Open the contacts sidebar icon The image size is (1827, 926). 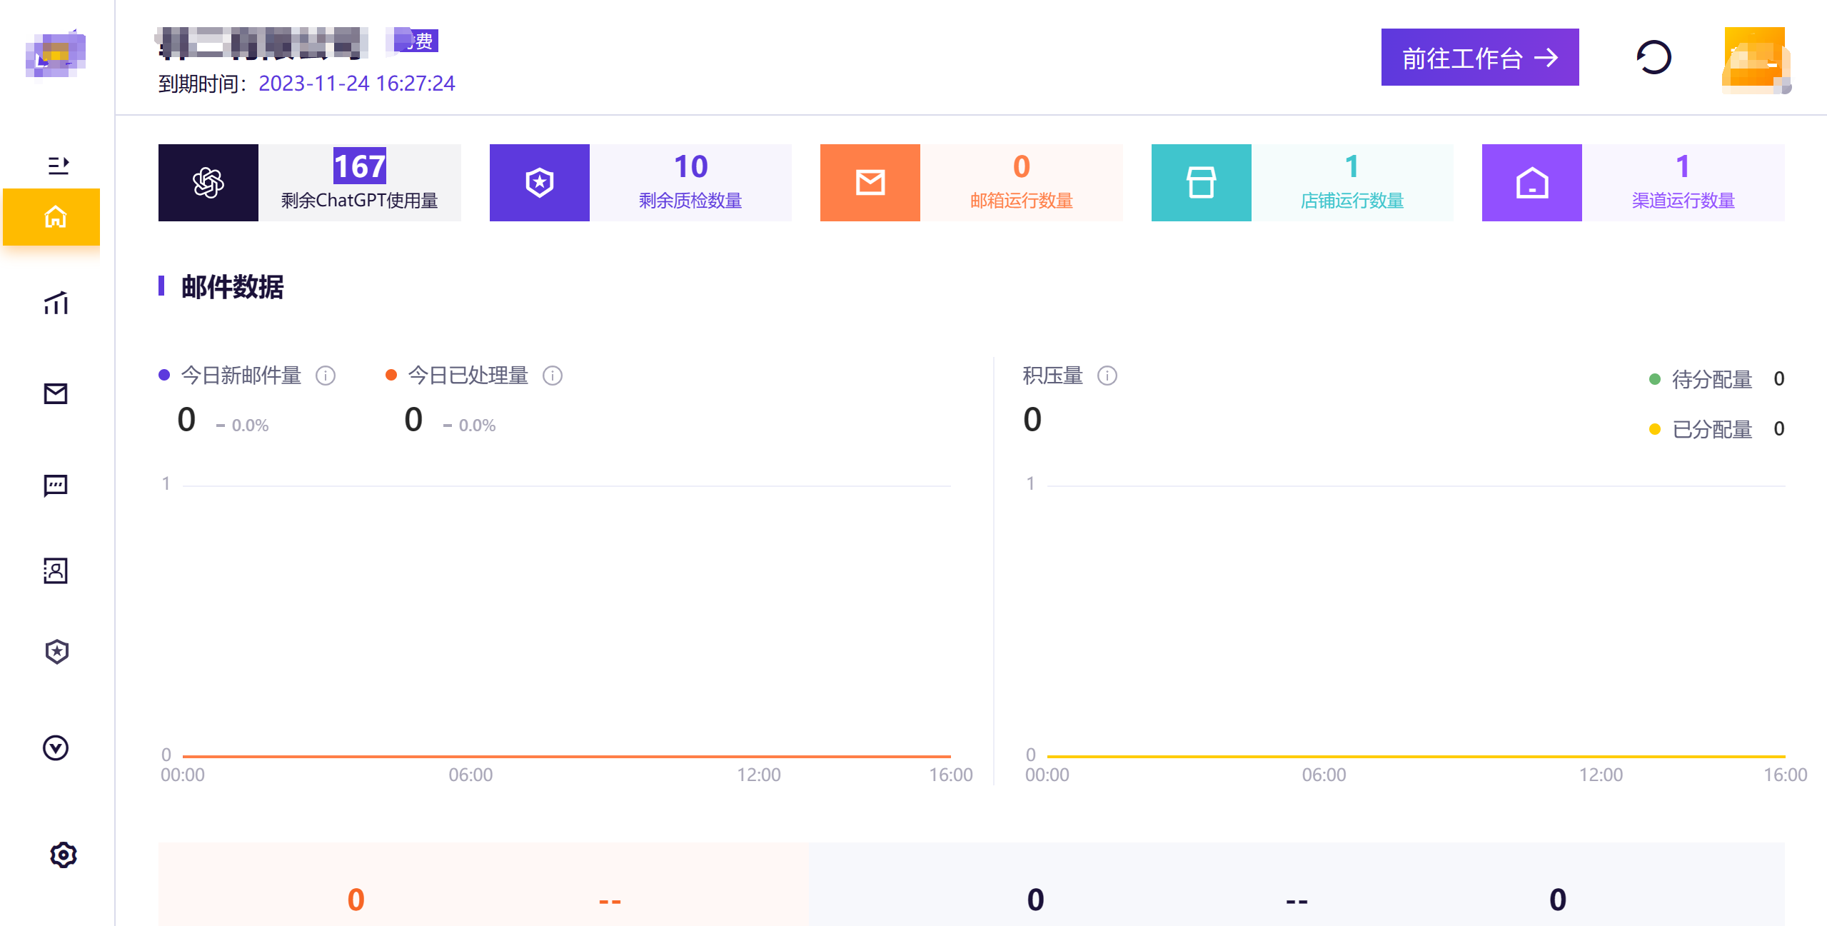pos(56,570)
